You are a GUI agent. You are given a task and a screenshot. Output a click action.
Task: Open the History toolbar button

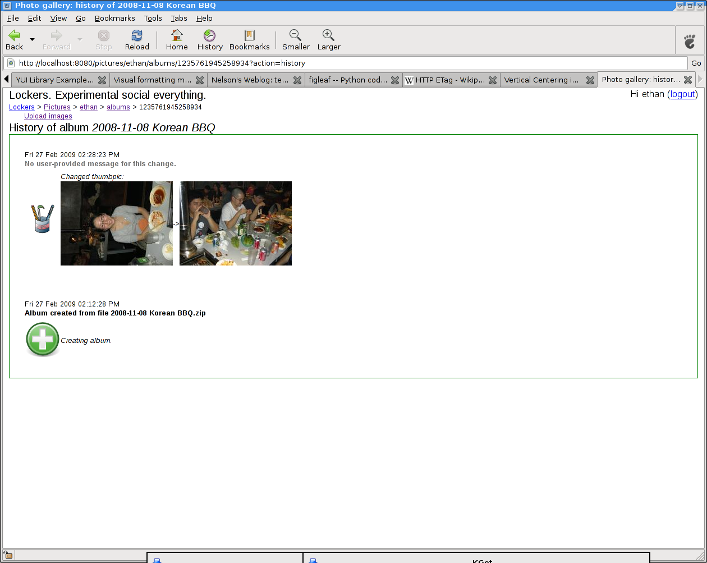[x=210, y=40]
